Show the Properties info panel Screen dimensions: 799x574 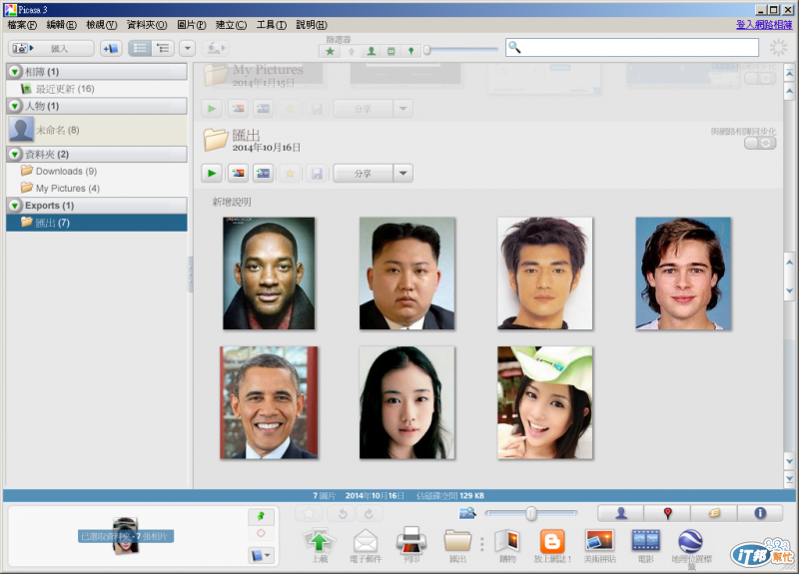(x=760, y=513)
